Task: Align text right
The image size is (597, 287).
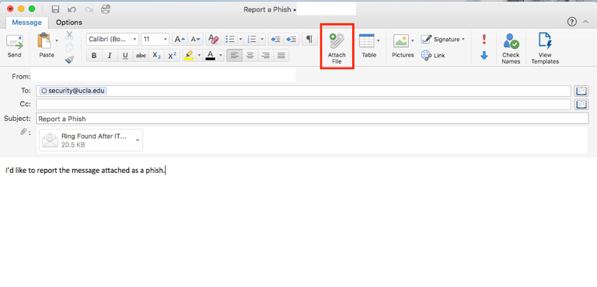Action: pos(265,56)
